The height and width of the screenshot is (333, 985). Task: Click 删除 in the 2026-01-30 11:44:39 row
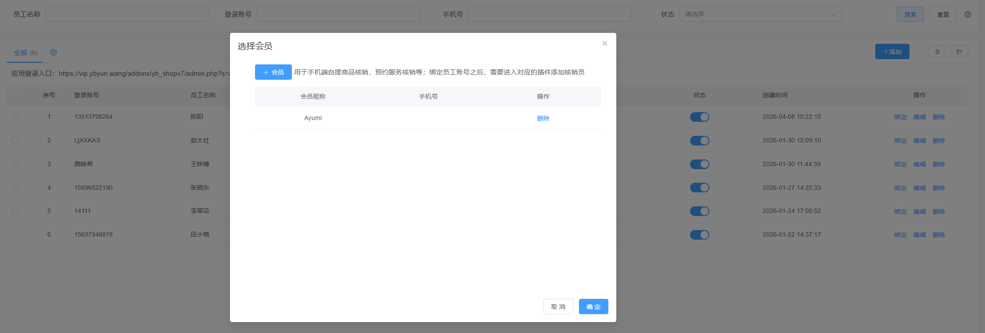[x=939, y=164]
